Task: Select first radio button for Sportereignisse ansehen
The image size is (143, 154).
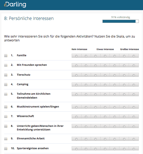Action: [76, 149]
